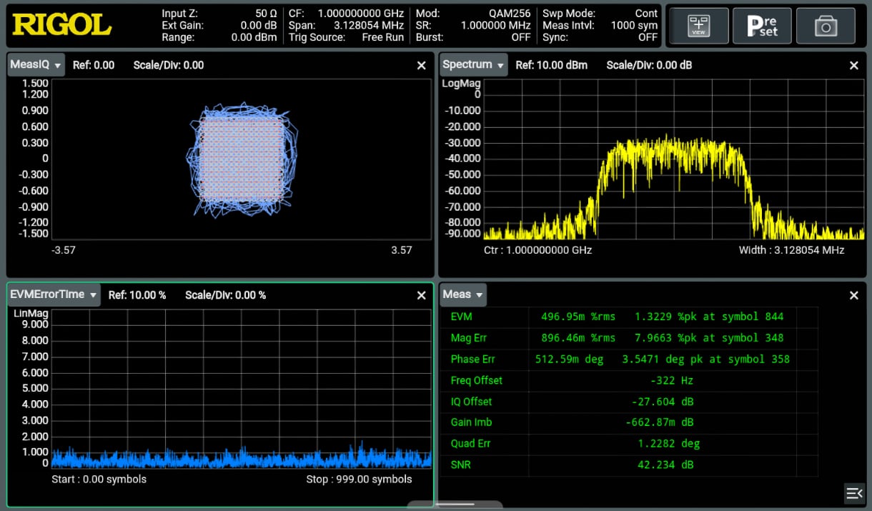872x511 pixels.
Task: Close the EVMErrorTime panel
Action: [x=421, y=295]
